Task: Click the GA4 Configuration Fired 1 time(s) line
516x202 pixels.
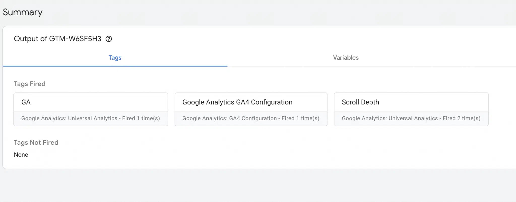Action: pos(251,118)
